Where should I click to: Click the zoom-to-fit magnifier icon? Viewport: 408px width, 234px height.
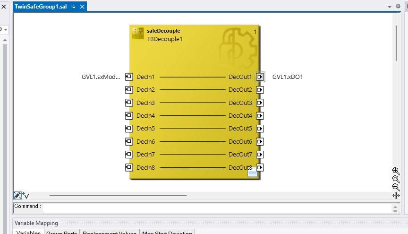click(396, 179)
